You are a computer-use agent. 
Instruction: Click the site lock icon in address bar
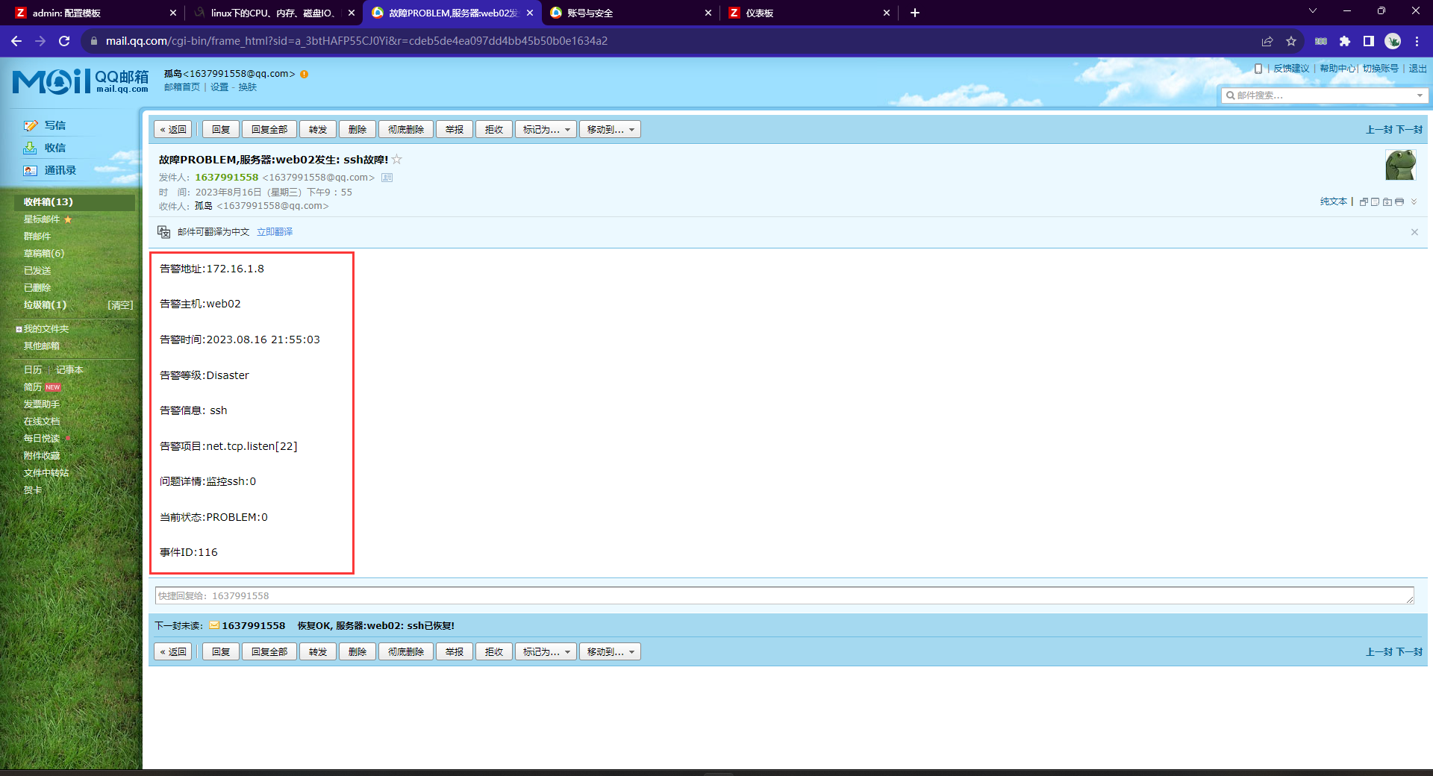(x=94, y=41)
